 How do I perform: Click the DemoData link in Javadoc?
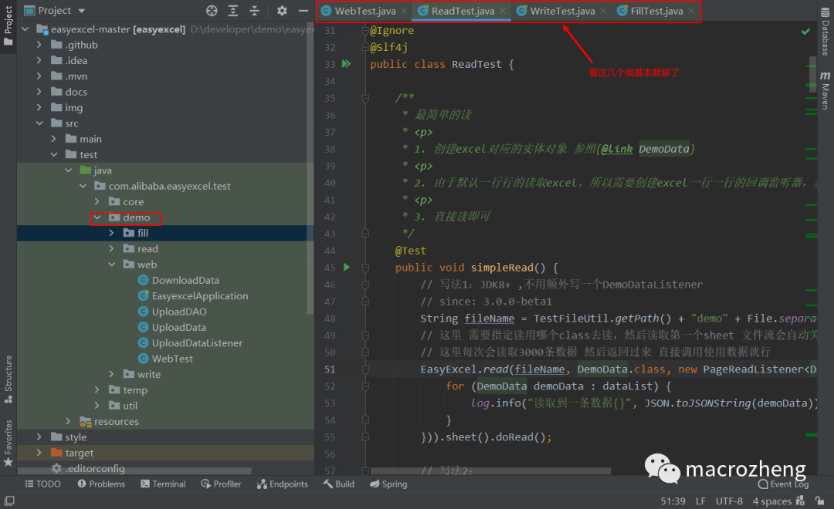664,150
